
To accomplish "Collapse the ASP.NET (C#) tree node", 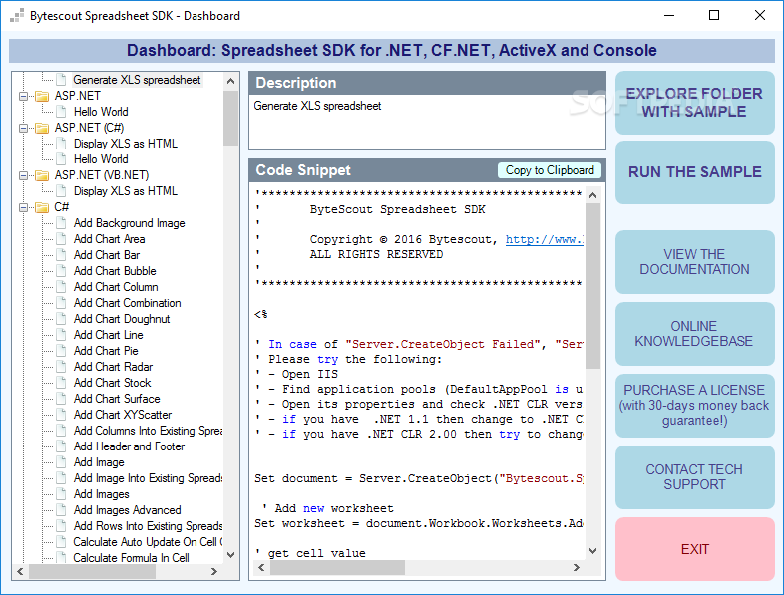I will (x=24, y=128).
